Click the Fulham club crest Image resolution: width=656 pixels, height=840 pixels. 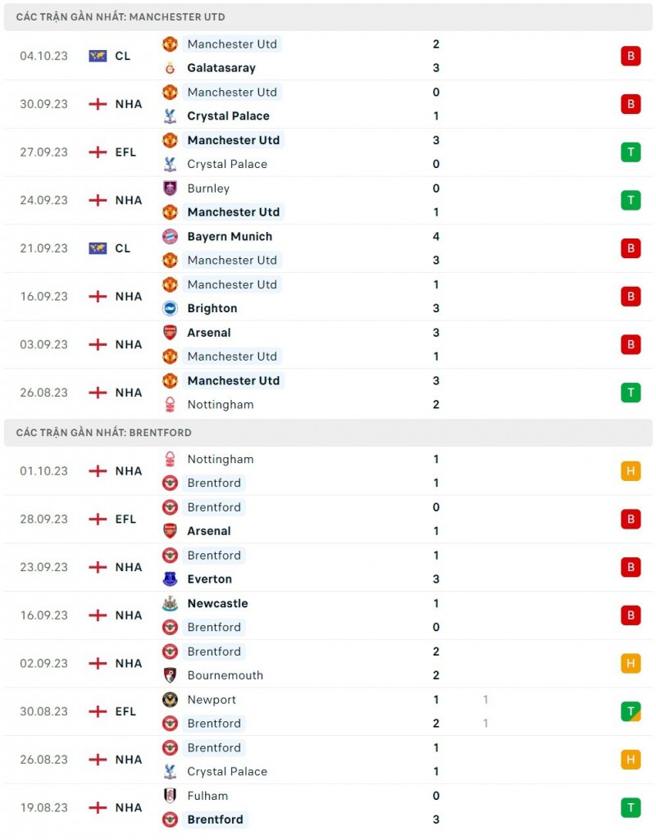170,796
